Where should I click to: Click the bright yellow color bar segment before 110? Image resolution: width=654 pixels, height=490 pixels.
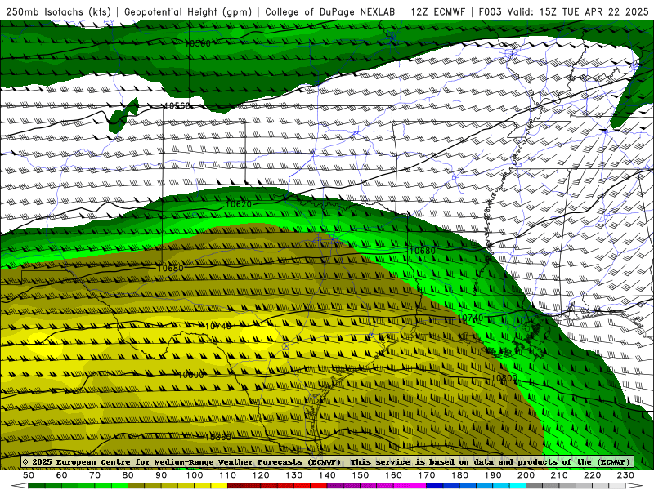point(219,486)
